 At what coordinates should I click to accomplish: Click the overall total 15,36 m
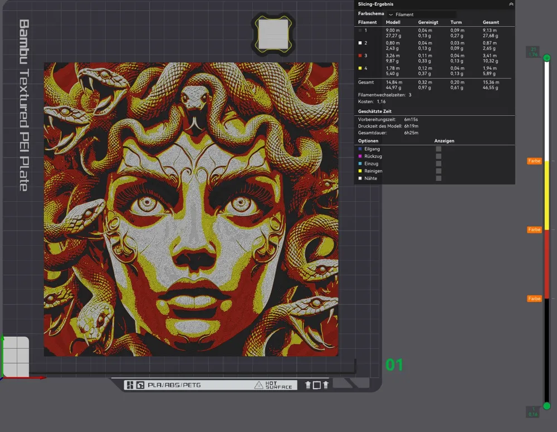click(x=491, y=82)
